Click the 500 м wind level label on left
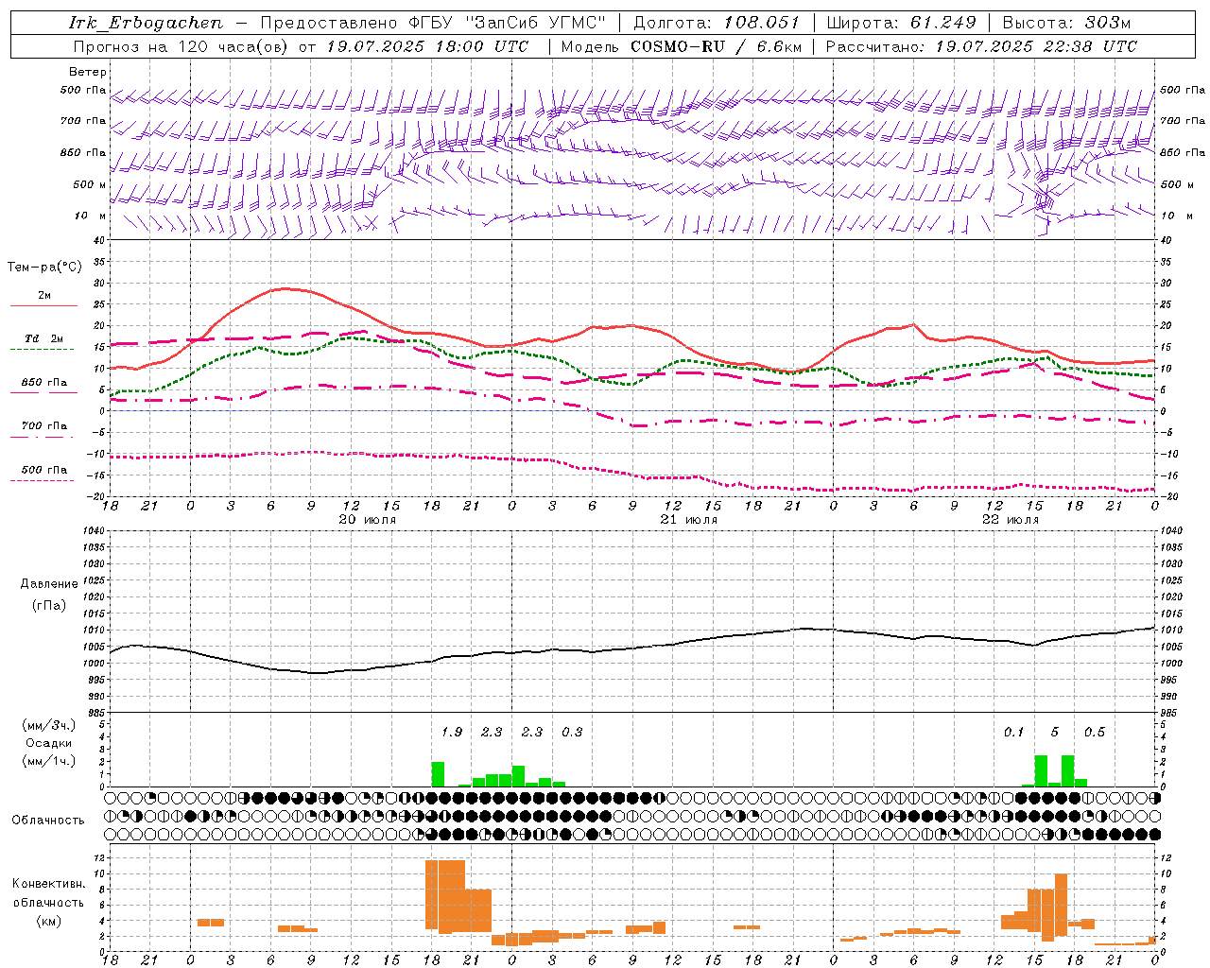Image resolution: width=1210 pixels, height=968 pixels. [91, 184]
